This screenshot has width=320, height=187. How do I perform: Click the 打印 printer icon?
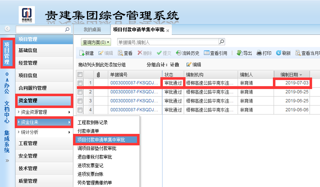point(259,53)
